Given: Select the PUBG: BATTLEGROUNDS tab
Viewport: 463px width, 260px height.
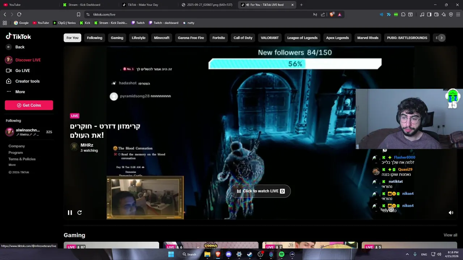Looking at the screenshot, I should (407, 38).
